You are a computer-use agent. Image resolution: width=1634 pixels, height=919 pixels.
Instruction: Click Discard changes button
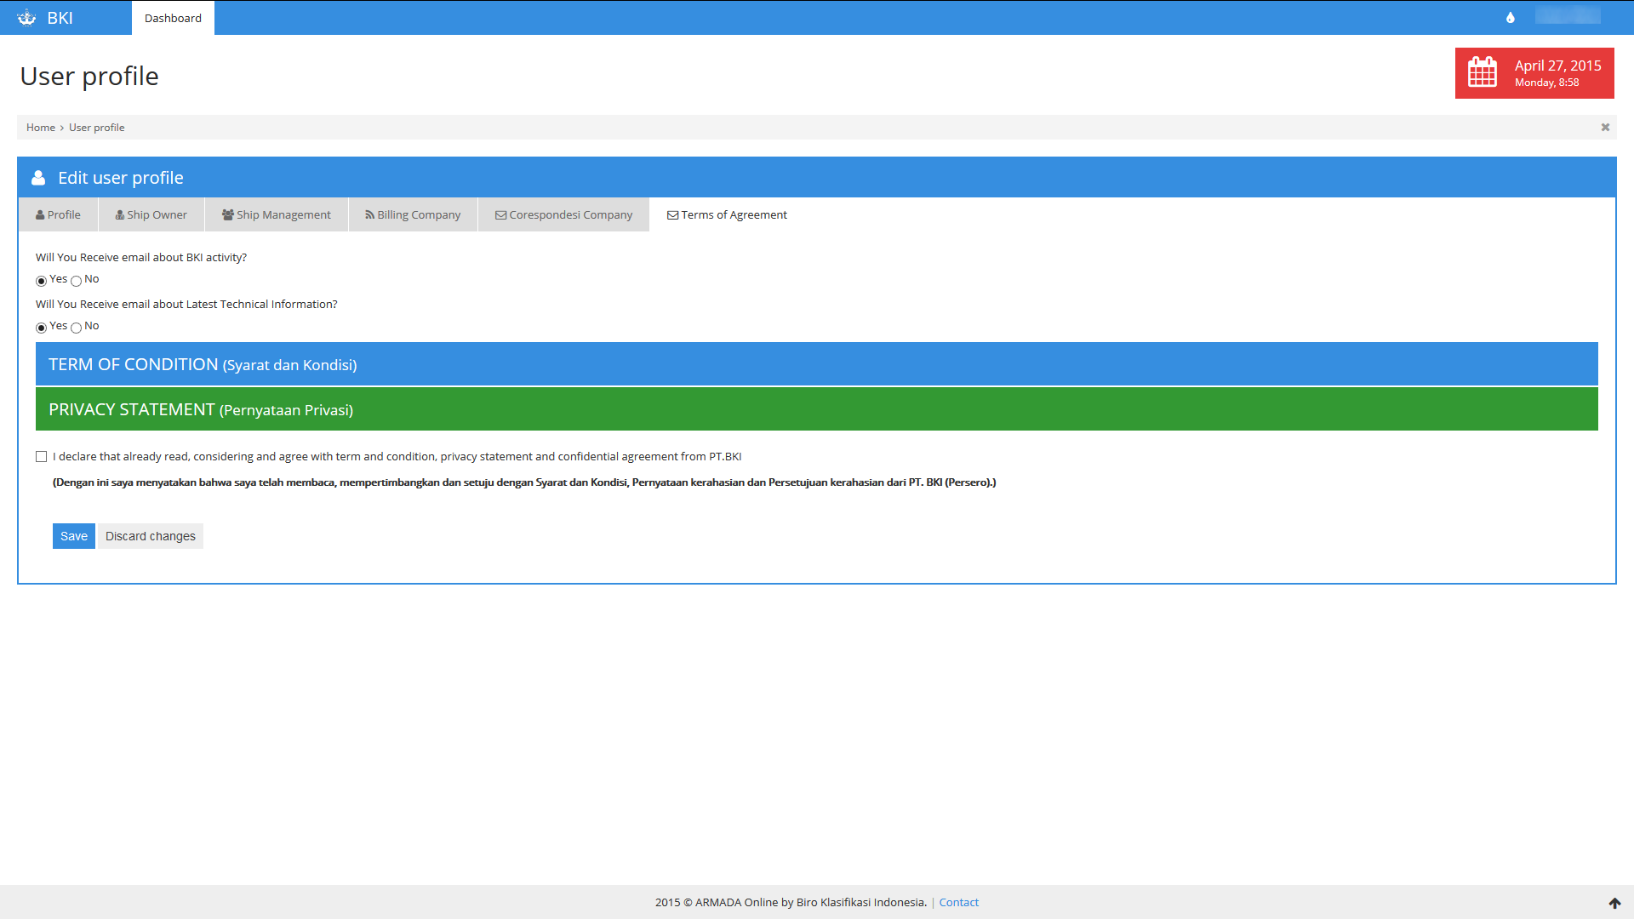(151, 536)
